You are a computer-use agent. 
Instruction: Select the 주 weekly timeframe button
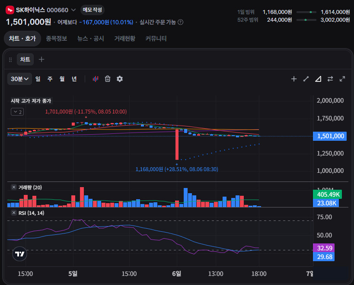50,79
